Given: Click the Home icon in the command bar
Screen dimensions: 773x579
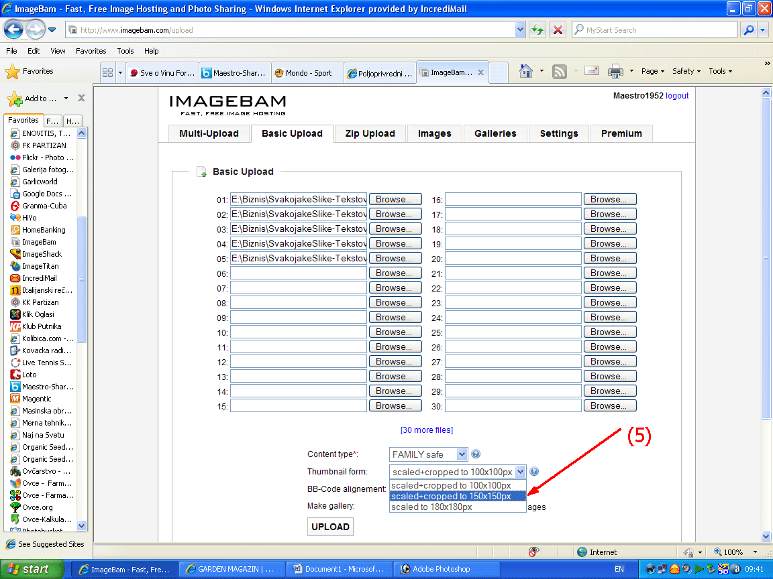Looking at the screenshot, I should click(526, 72).
